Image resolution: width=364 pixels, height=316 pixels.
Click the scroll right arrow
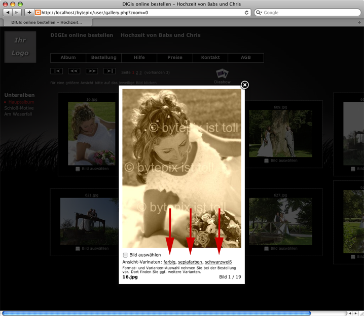click(355, 313)
